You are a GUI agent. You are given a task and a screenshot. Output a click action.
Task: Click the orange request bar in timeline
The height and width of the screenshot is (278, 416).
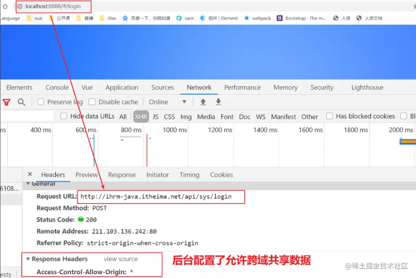pyautogui.click(x=408, y=142)
